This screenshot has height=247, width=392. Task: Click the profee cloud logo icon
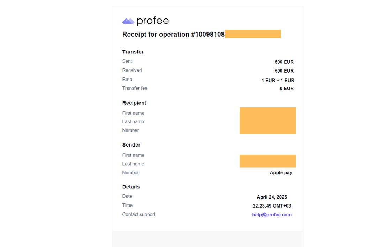(128, 21)
